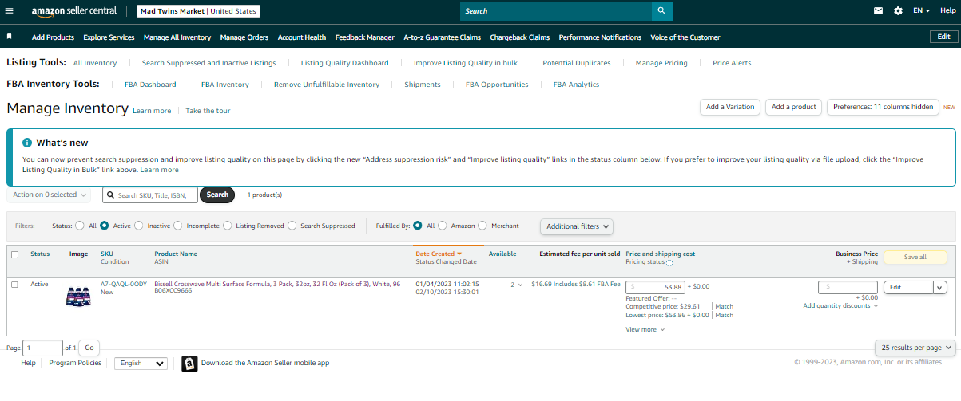Viewport: 961px width, 401px height.
Task: Focus the top Search input field
Action: pos(556,11)
